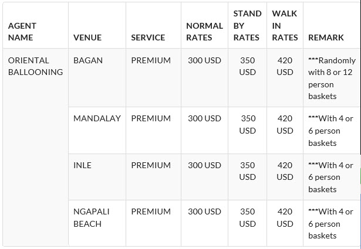Click the 420 USD walk-in rate for Bagan
Screen dimensions: 361x249
pos(285,66)
